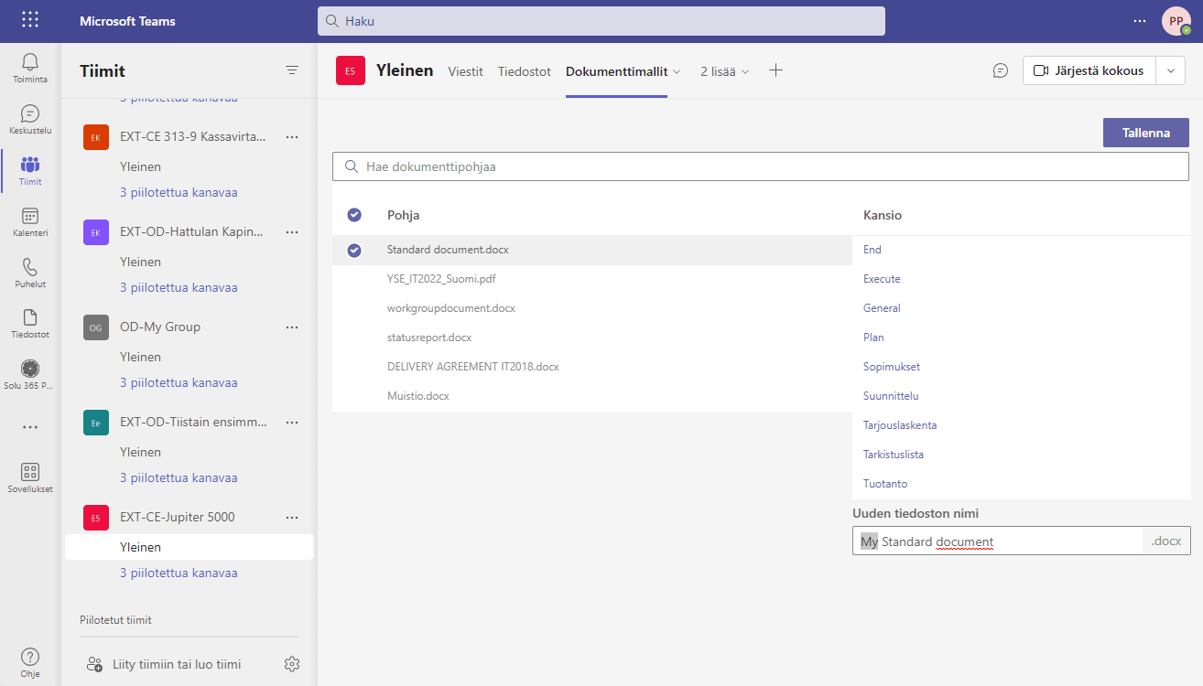Select the Tuotanto folder

885,484
